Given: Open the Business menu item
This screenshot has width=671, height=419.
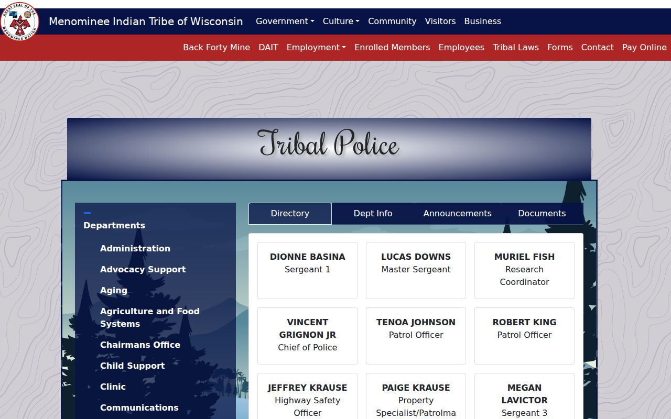Looking at the screenshot, I should coord(483,21).
